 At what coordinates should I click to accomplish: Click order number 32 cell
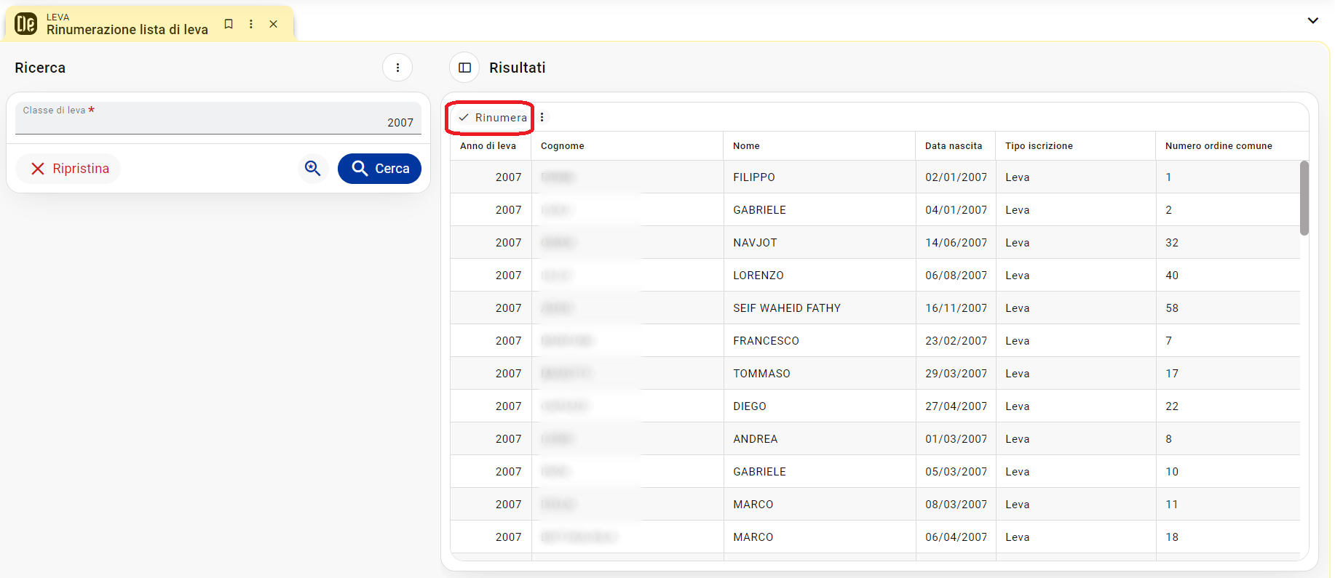click(x=1228, y=243)
